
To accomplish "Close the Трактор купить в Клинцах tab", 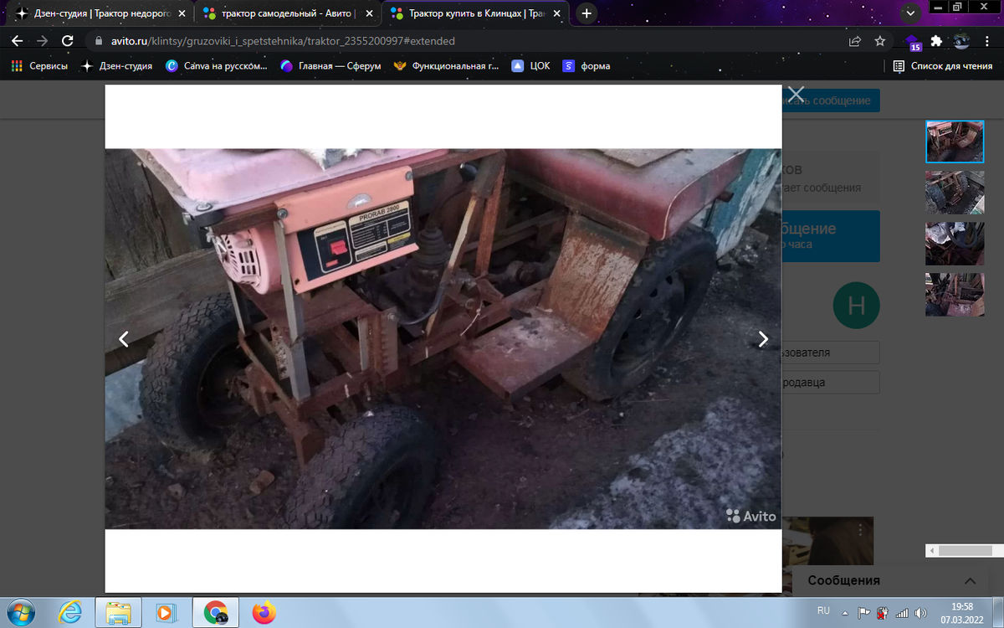I will click(x=557, y=13).
